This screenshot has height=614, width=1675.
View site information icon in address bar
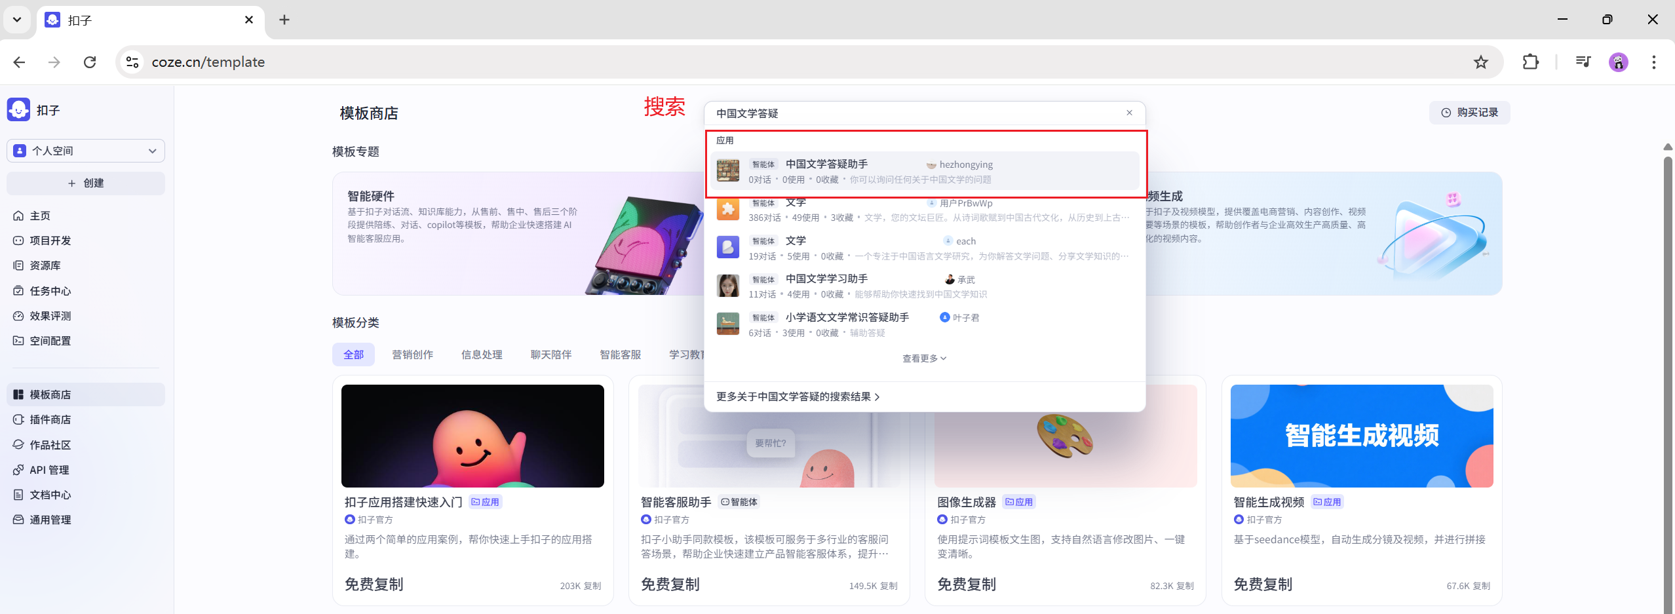tap(132, 62)
